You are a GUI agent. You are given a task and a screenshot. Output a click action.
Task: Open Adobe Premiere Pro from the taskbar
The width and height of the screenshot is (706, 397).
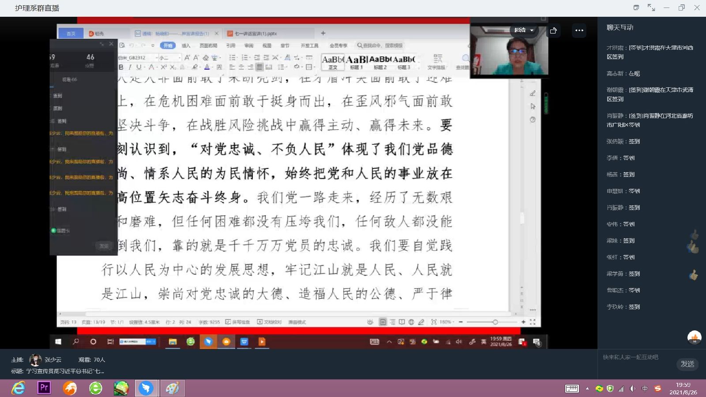pyautogui.click(x=44, y=388)
